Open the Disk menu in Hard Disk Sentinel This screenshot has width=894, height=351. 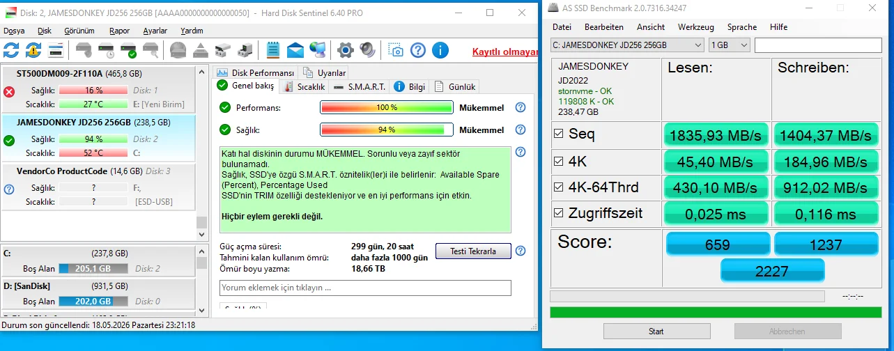click(45, 31)
